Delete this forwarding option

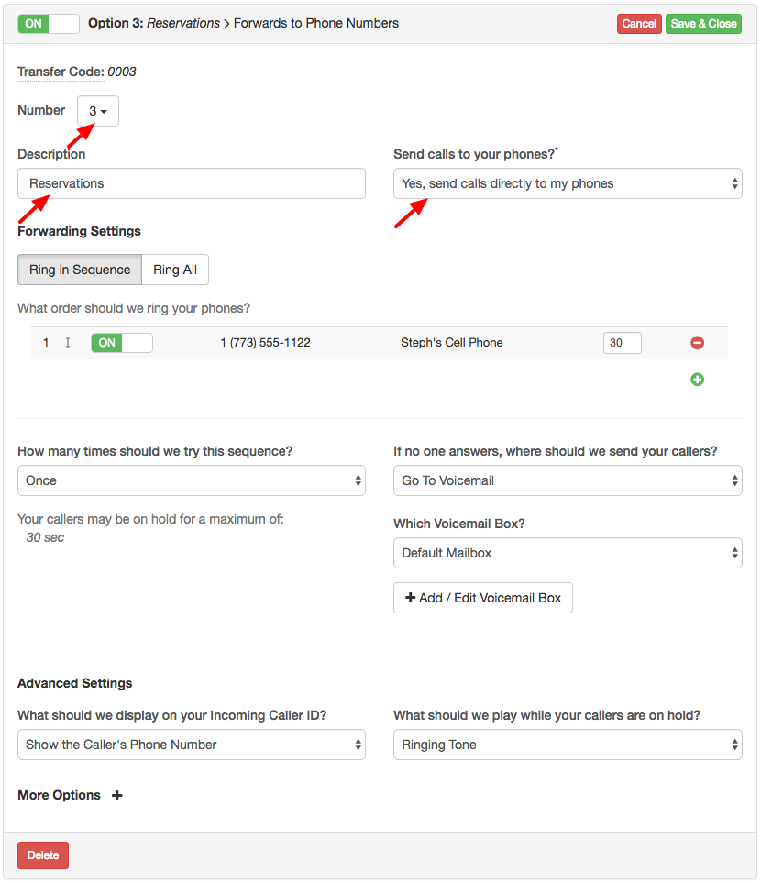click(x=42, y=855)
